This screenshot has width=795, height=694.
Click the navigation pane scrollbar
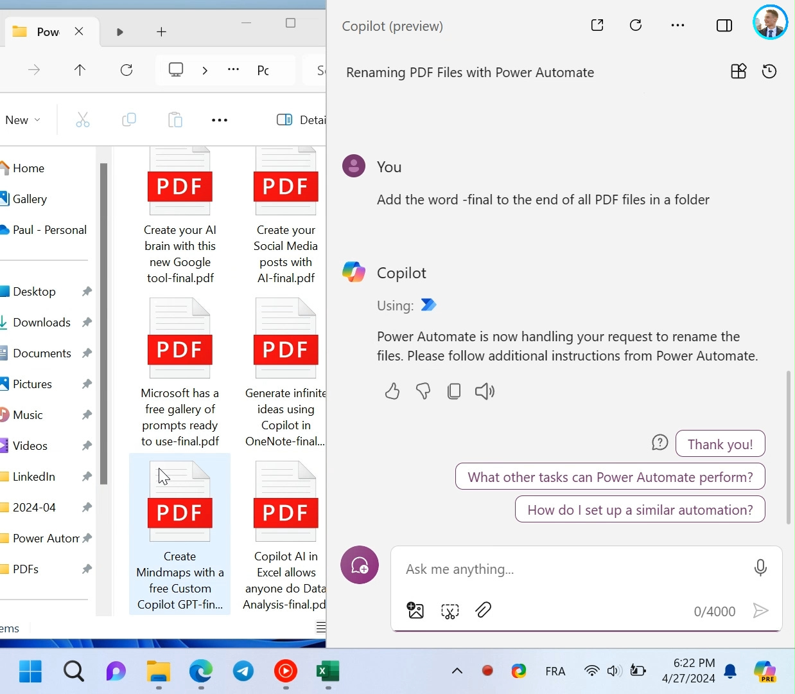click(x=103, y=324)
